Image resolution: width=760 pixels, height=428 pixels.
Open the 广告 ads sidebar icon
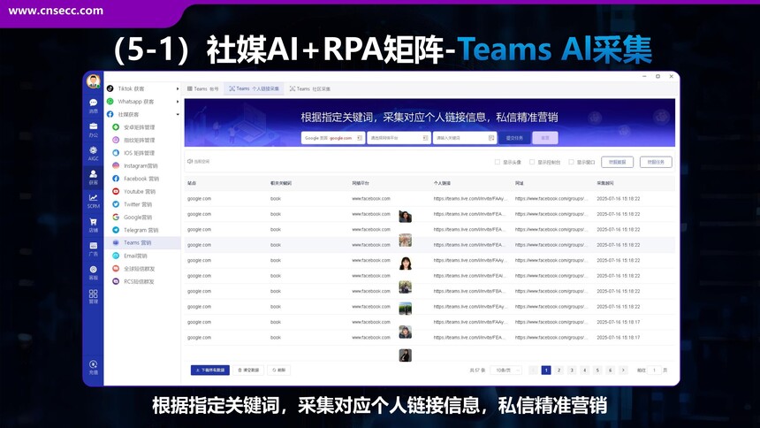(x=93, y=249)
